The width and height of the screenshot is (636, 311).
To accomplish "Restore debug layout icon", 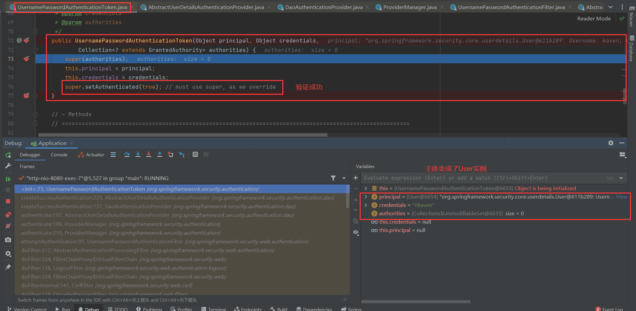I will click(x=623, y=155).
